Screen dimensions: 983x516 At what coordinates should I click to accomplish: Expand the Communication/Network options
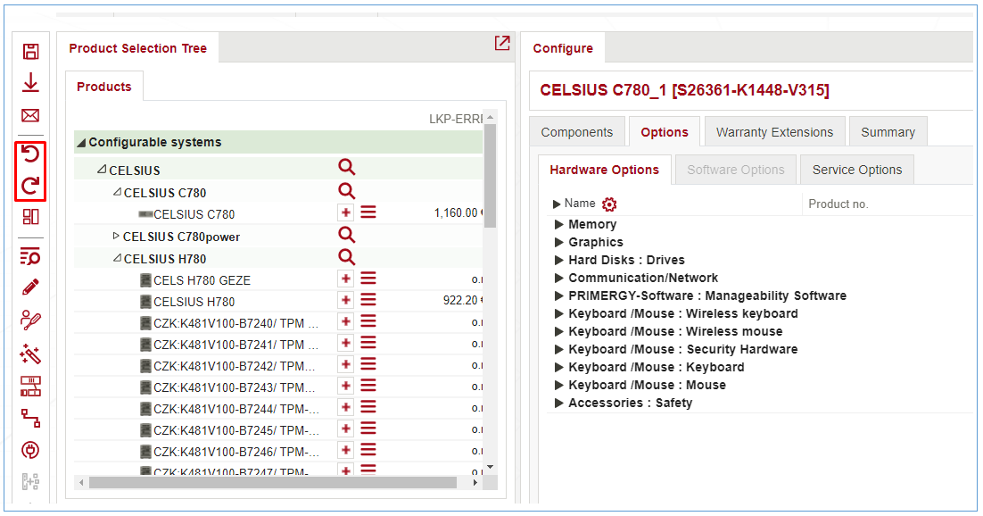tap(559, 279)
